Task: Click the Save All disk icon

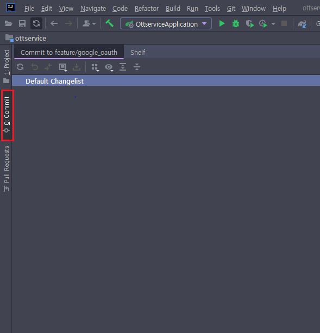Action: click(x=22, y=23)
